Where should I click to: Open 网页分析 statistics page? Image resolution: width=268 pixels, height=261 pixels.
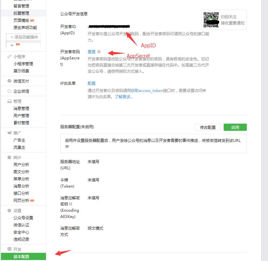(21, 201)
